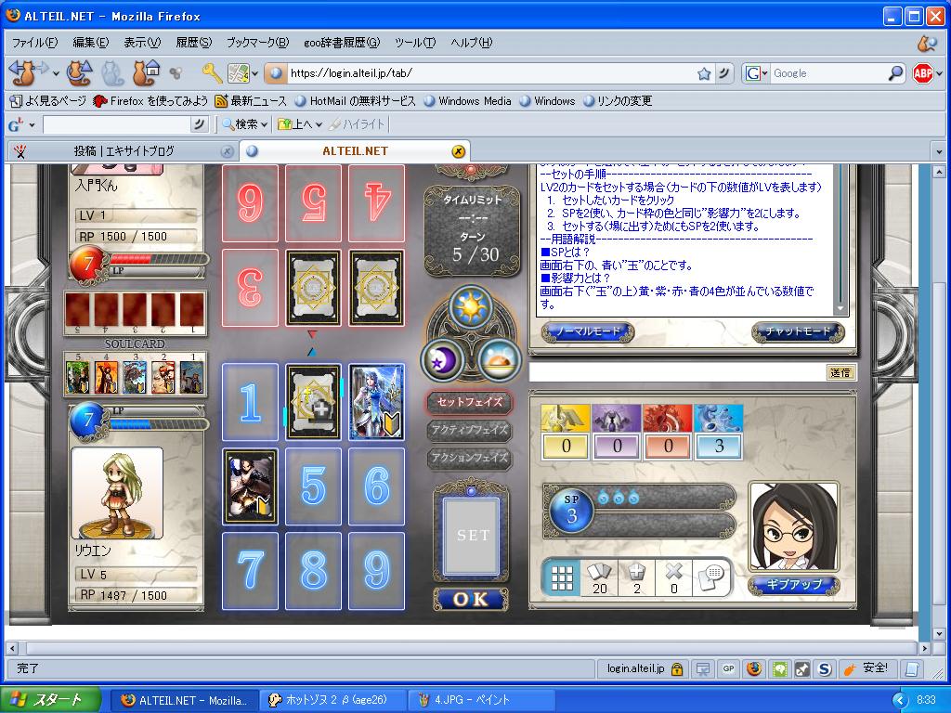This screenshot has height=713, width=951.
Task: Switch to ノーマルモード
Action: (x=588, y=331)
